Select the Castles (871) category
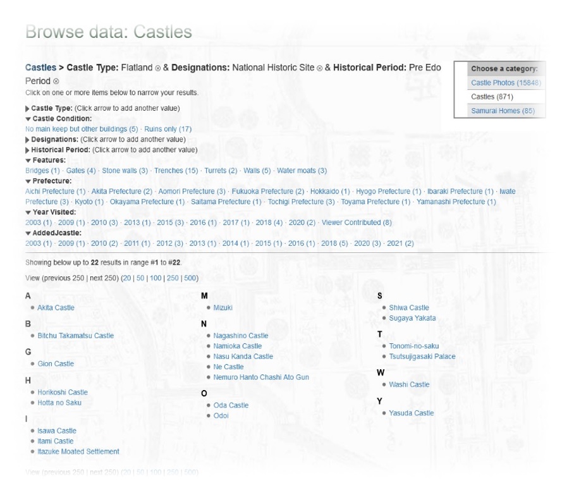The width and height of the screenshot is (574, 483). pyautogui.click(x=492, y=97)
